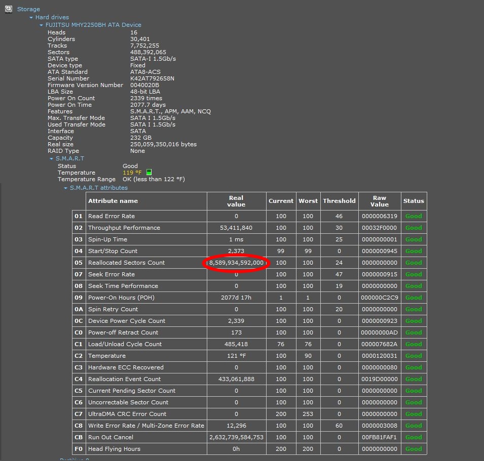Image resolution: width=484 pixels, height=461 pixels.
Task: Click the firmware version 0040020B
Action: 145,85
